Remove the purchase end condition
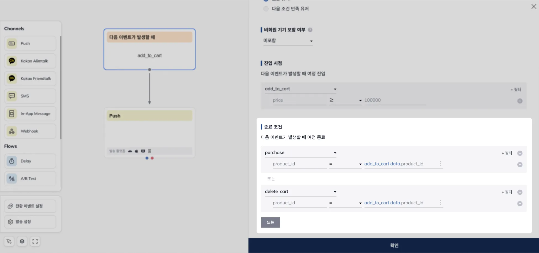539x253 pixels. tap(520, 153)
